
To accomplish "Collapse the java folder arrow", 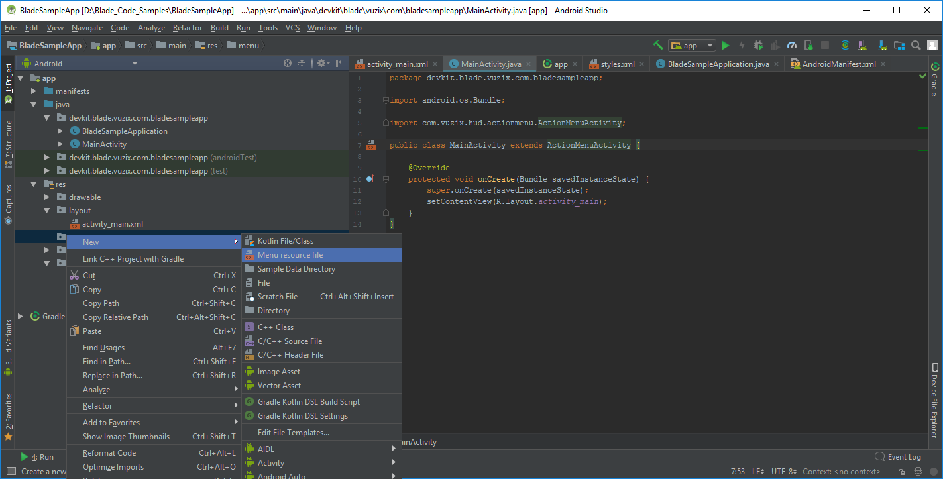I will [34, 105].
